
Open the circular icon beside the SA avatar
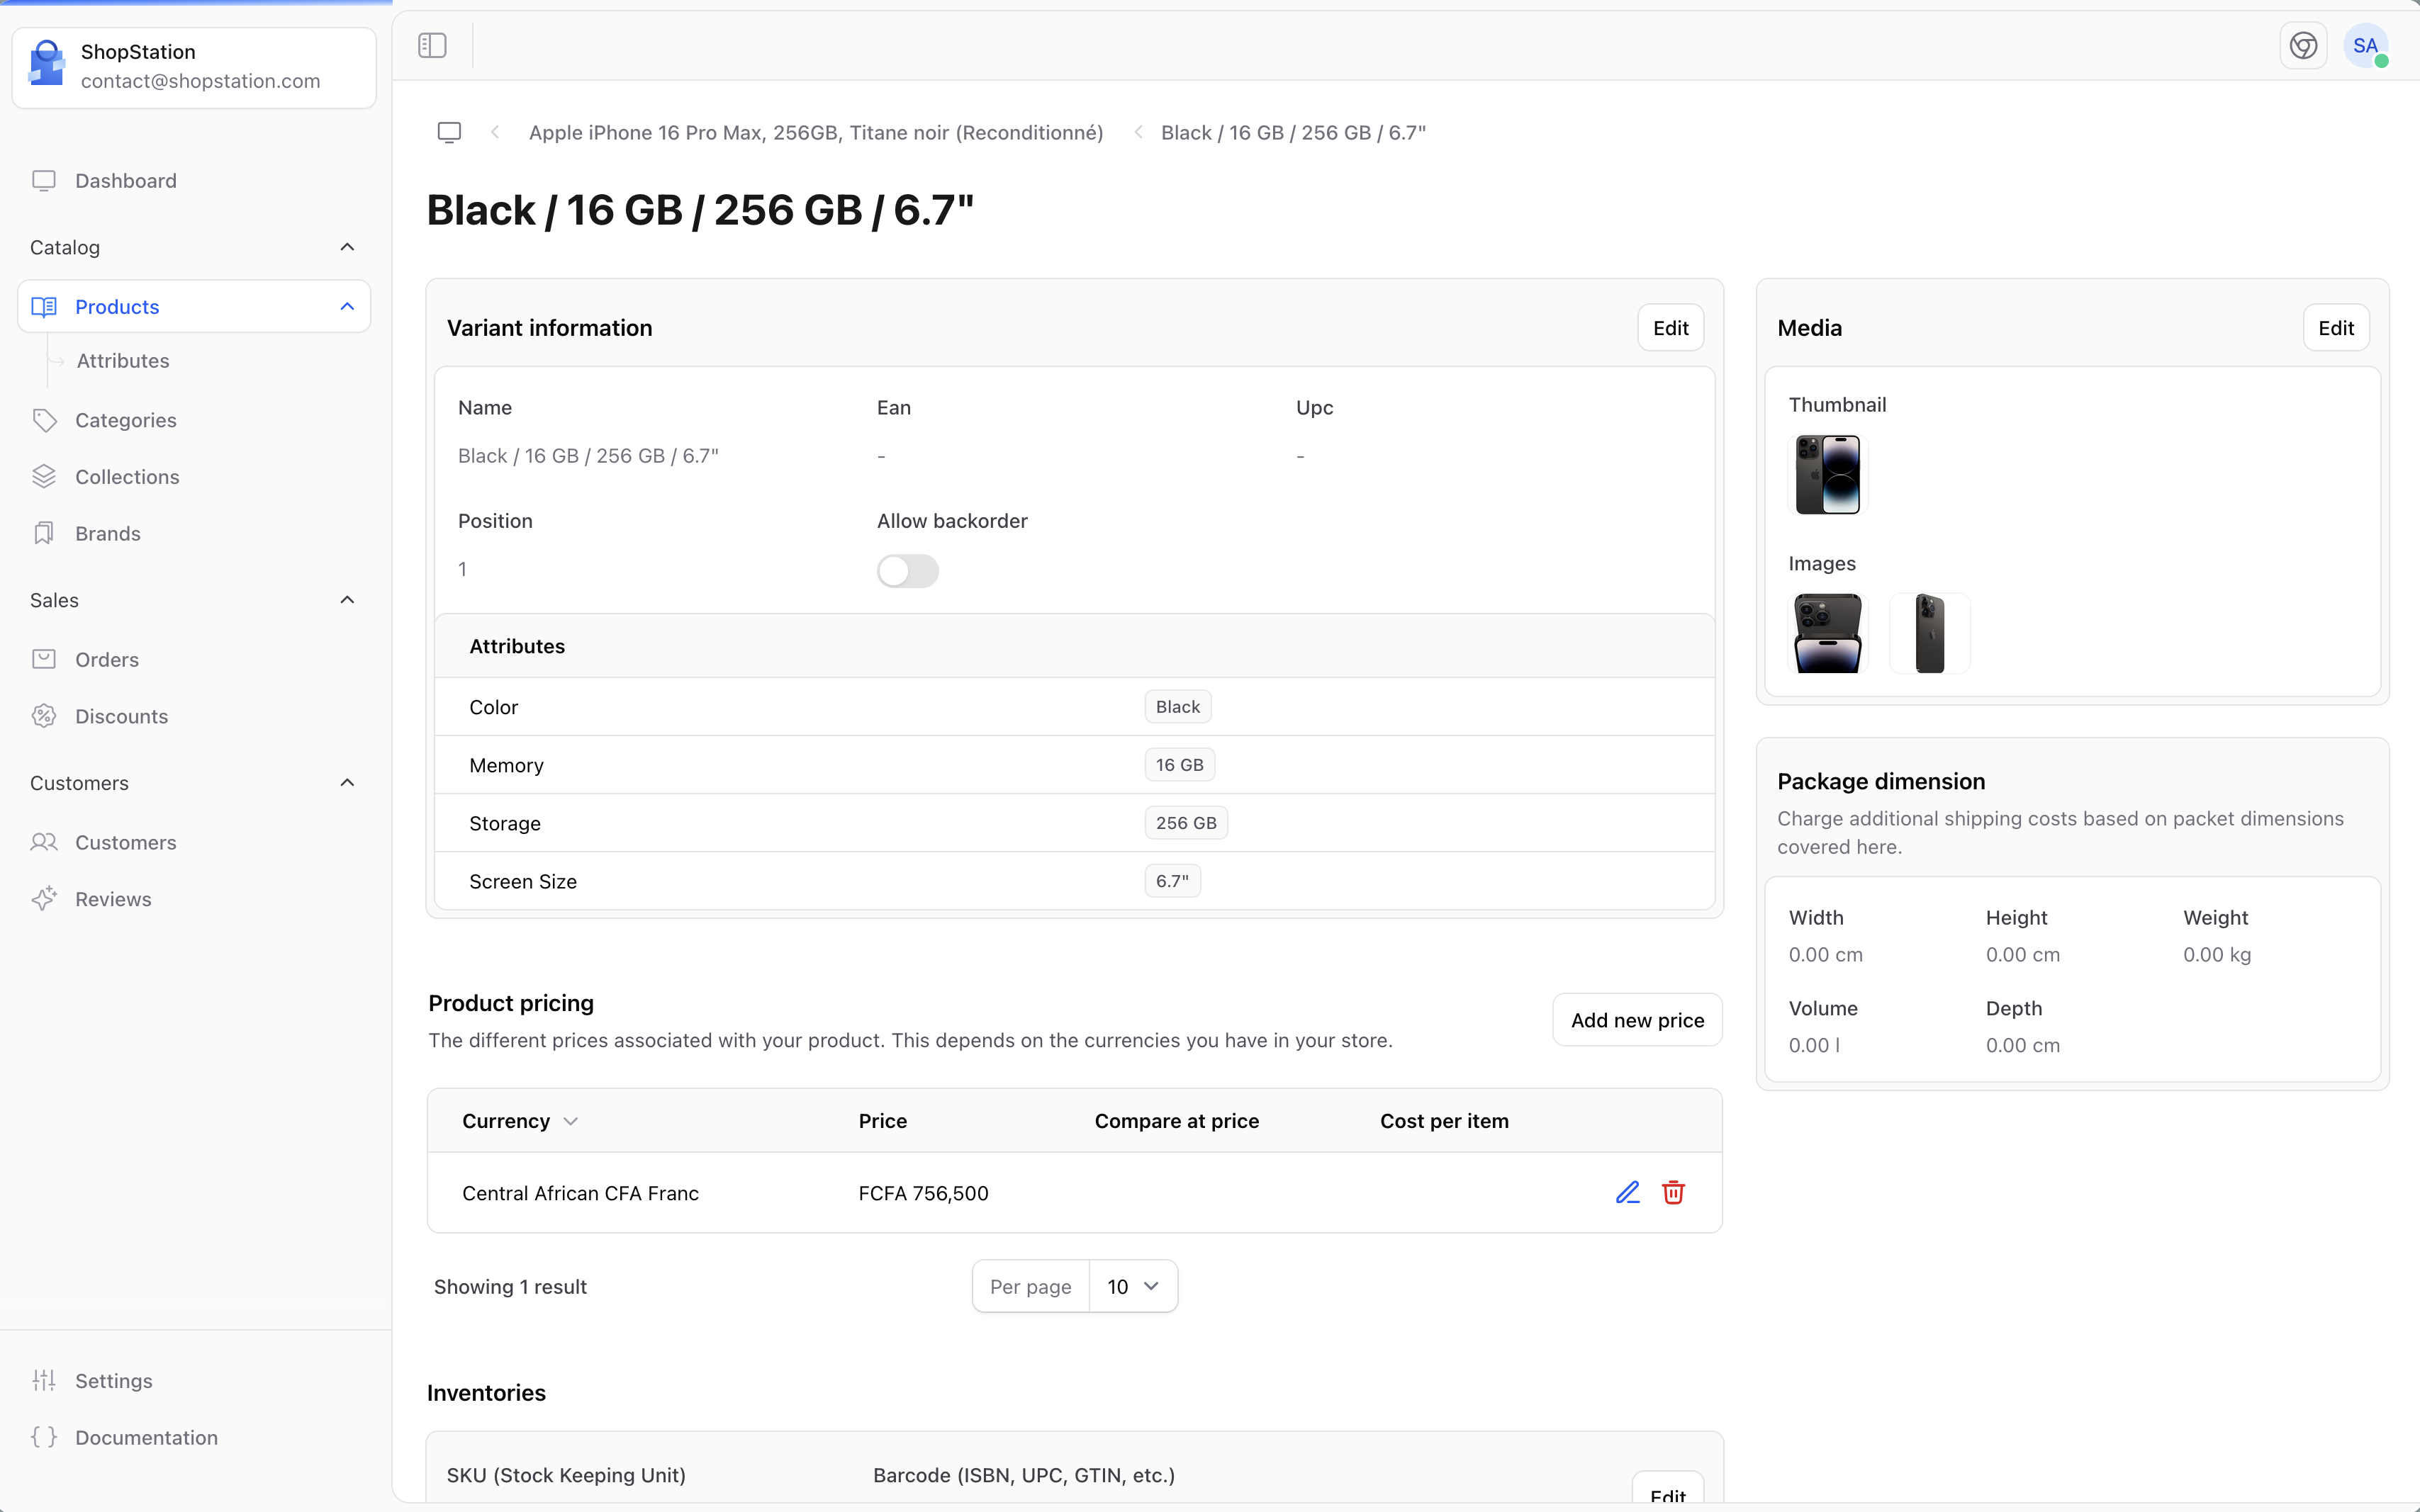pos(2303,45)
